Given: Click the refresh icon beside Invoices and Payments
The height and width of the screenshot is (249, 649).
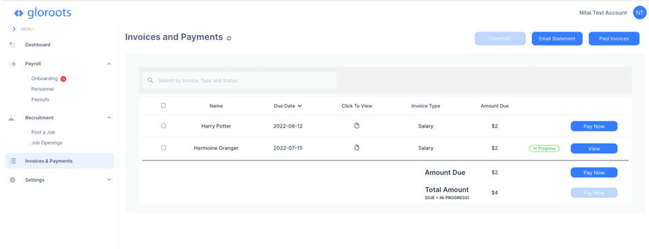Looking at the screenshot, I should click(x=229, y=38).
